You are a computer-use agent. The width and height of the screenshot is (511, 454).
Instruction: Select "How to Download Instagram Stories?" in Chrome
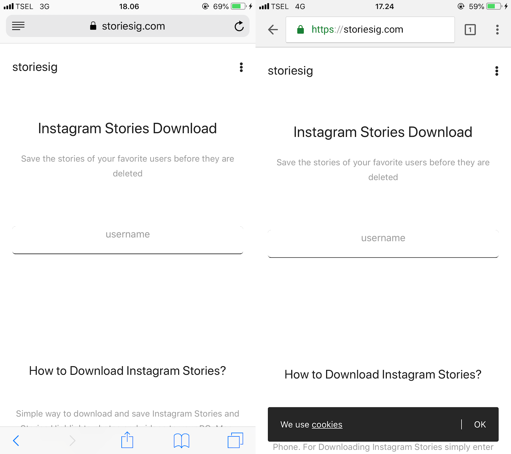click(383, 375)
